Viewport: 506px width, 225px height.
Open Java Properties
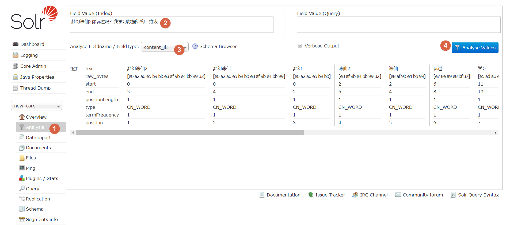pyautogui.click(x=37, y=77)
